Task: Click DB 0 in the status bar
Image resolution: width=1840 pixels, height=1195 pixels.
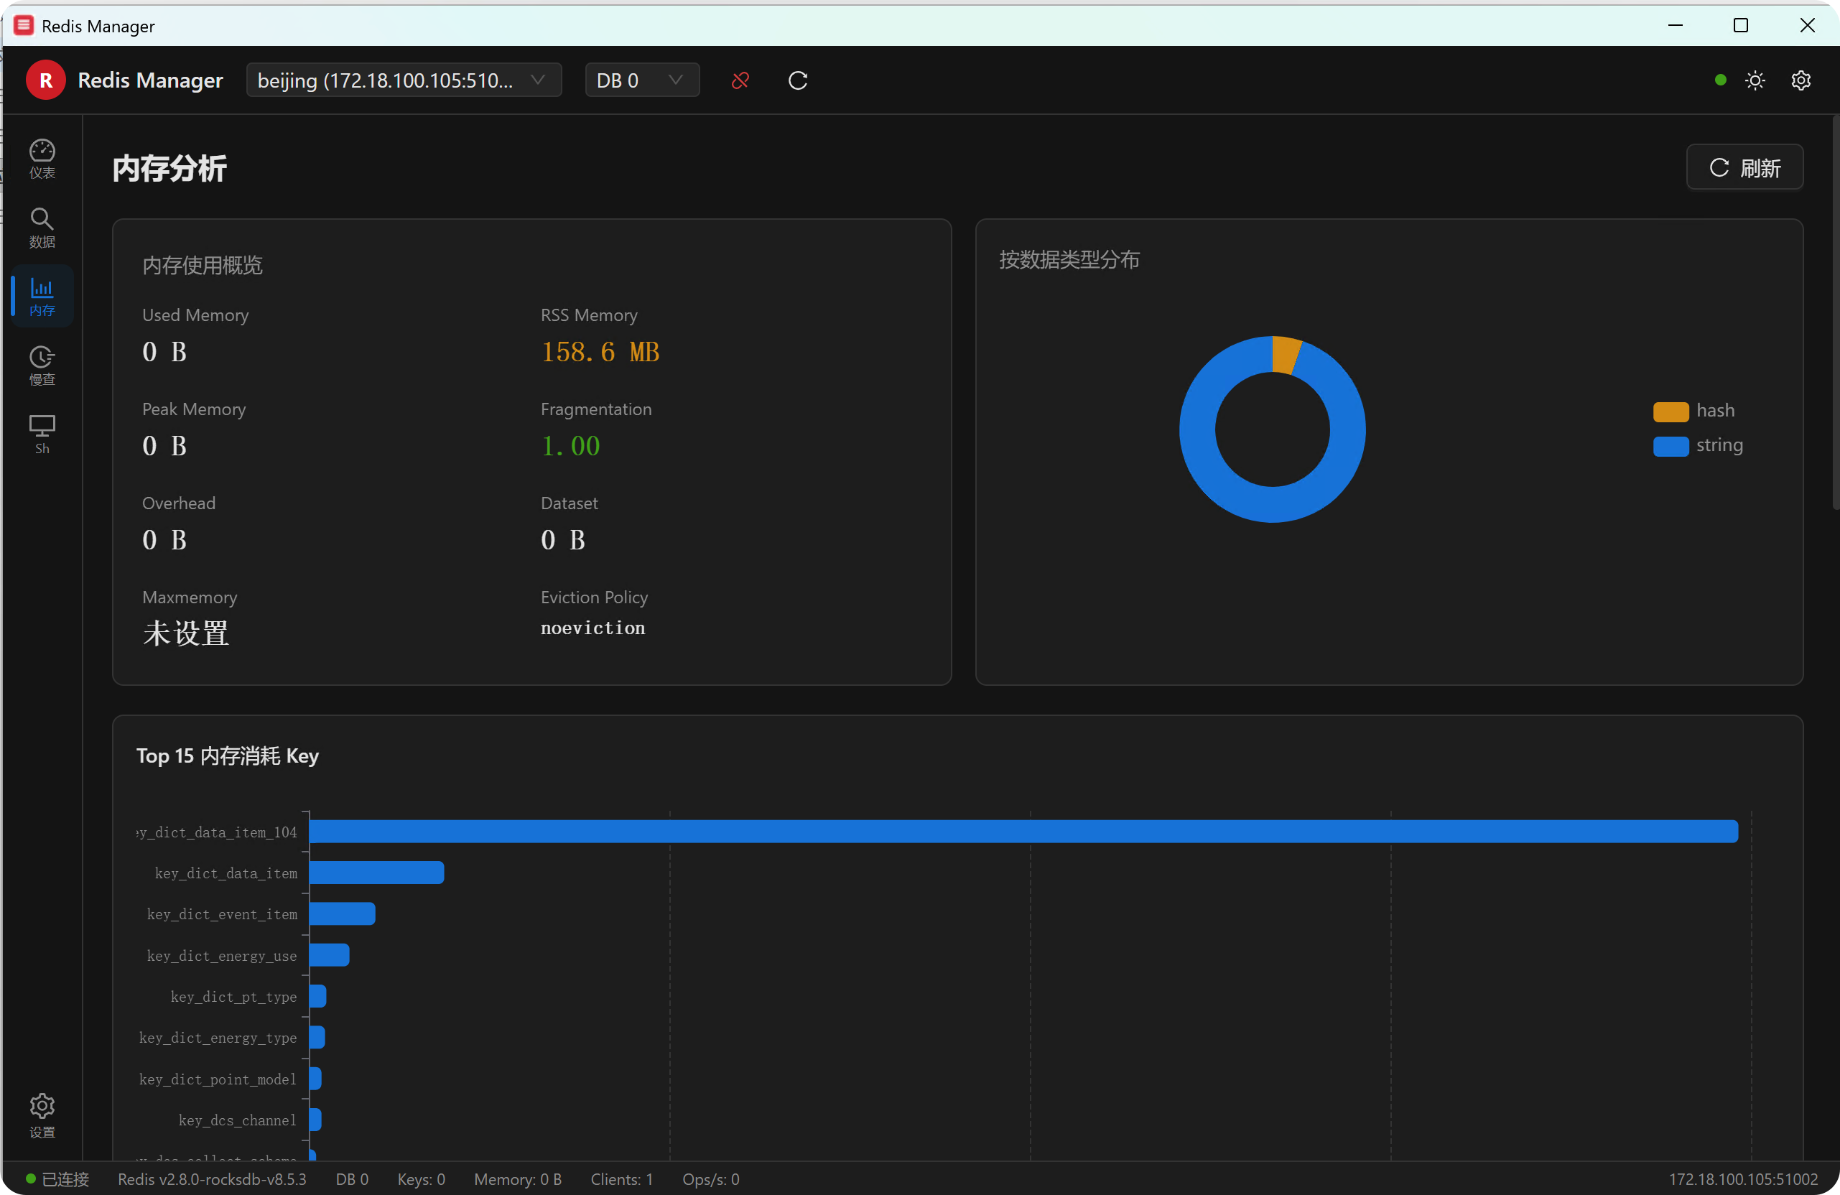Action: pyautogui.click(x=352, y=1178)
